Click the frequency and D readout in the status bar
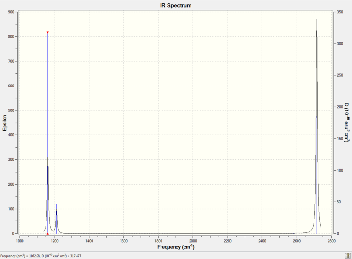The width and height of the screenshot is (352, 259). 41,256
